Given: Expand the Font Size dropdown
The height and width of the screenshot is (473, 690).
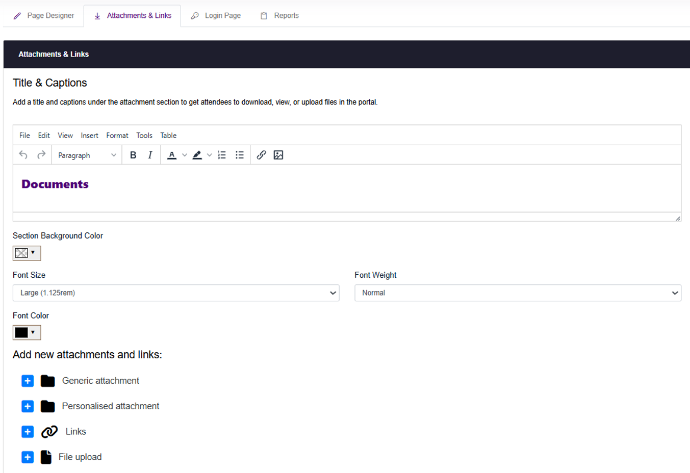Looking at the screenshot, I should pyautogui.click(x=175, y=293).
